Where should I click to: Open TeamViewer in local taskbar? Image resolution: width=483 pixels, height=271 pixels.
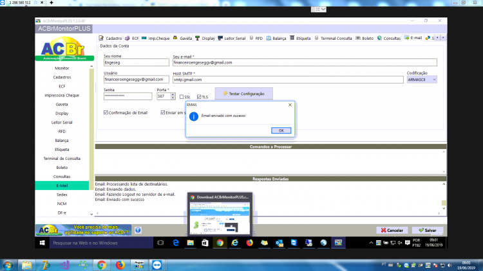[157, 265]
